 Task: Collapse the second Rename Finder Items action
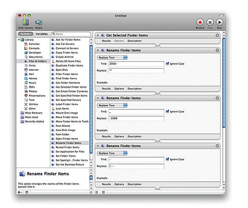click(98, 98)
